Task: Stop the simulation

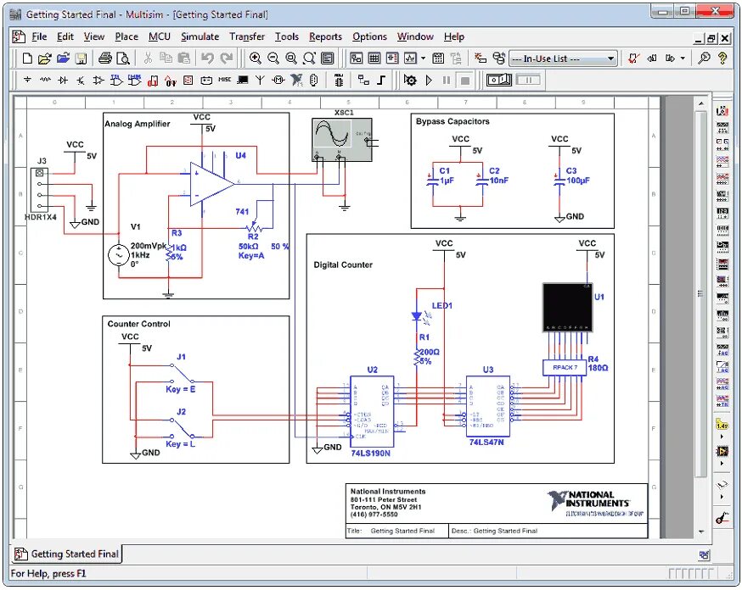Action: pos(464,80)
